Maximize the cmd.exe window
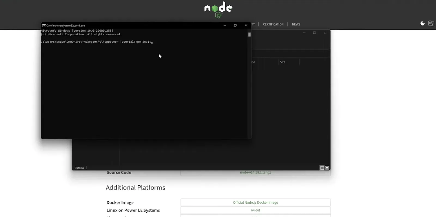Viewport: 436px width, 217px height. click(x=235, y=25)
